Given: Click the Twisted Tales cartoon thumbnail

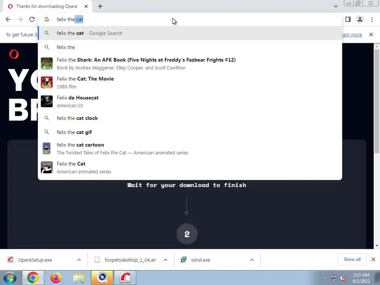Looking at the screenshot, I should [46, 148].
